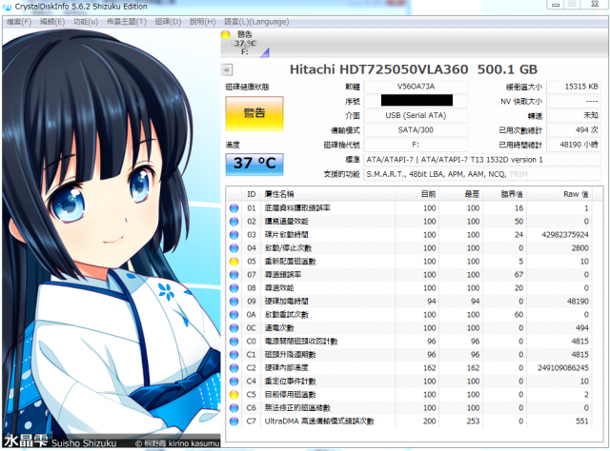
Task: Click the blue status icon for attribute C0
Action: (234, 342)
